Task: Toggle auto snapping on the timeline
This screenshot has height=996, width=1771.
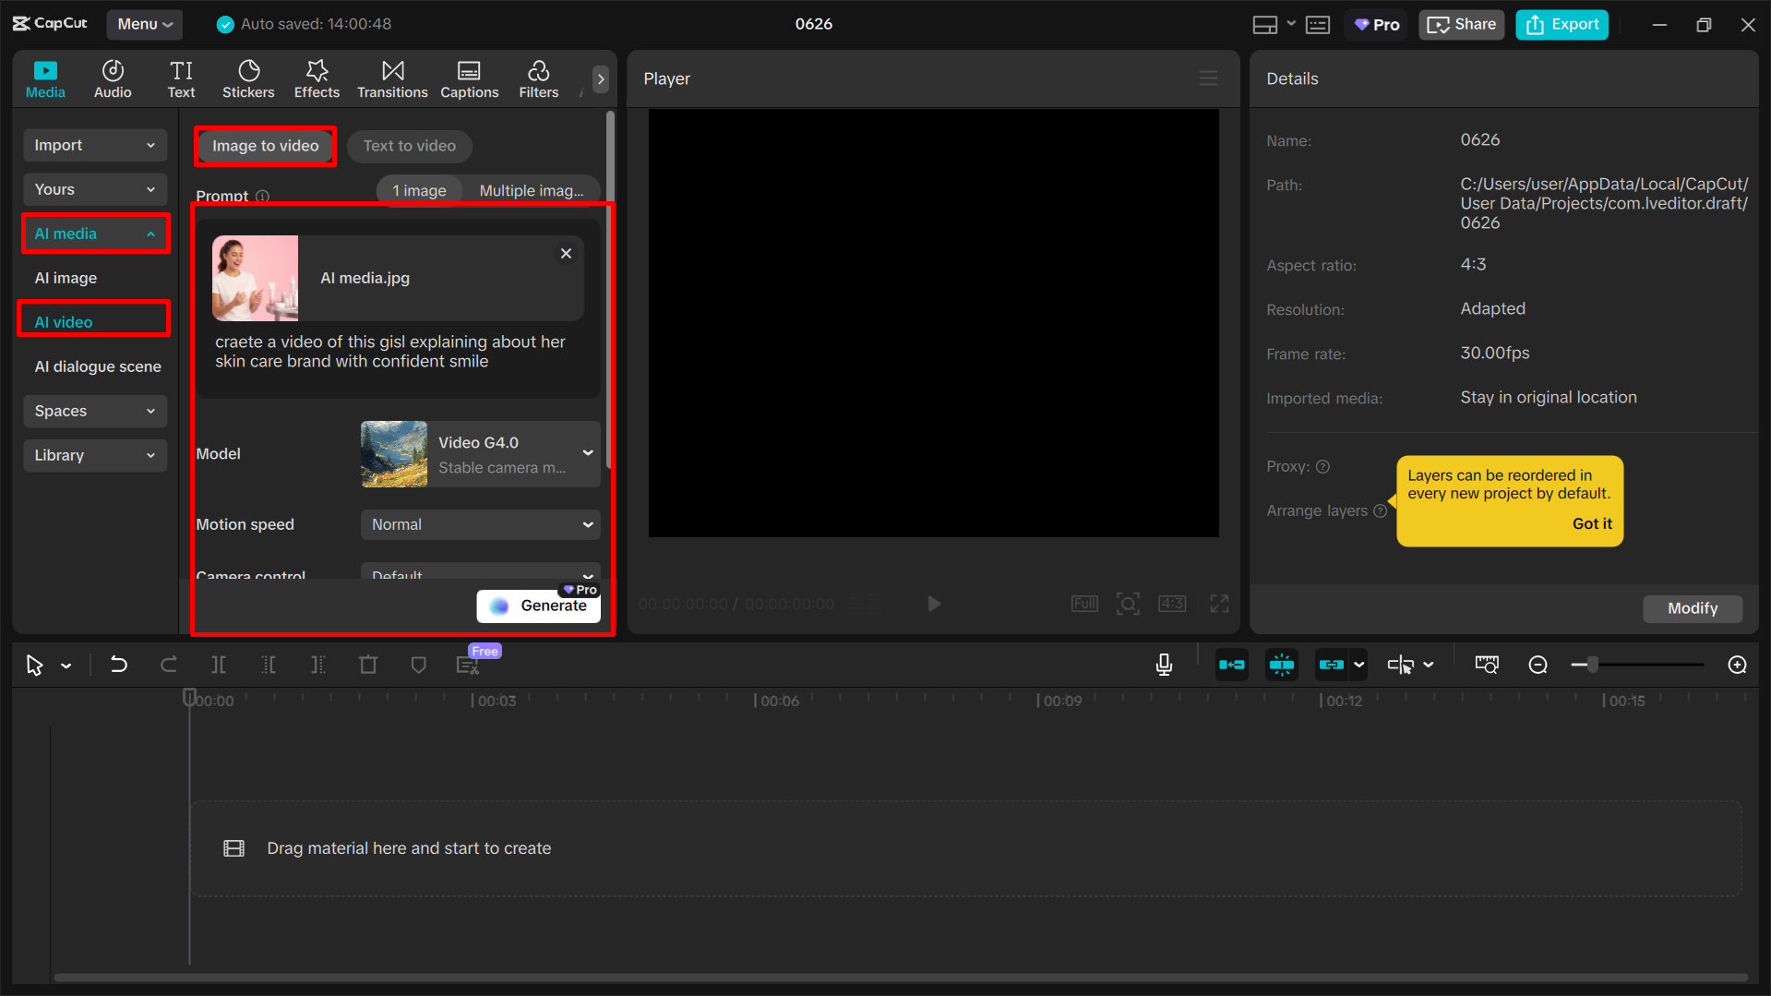Action: click(x=1281, y=665)
